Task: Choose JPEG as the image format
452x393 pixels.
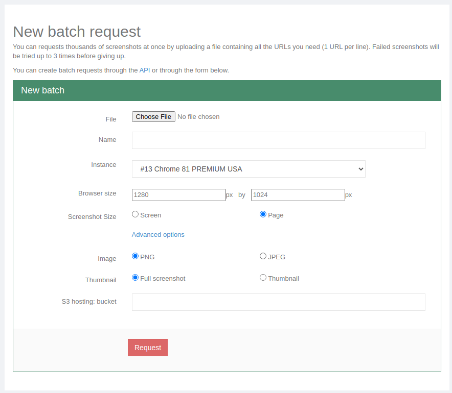Action: pyautogui.click(x=263, y=256)
